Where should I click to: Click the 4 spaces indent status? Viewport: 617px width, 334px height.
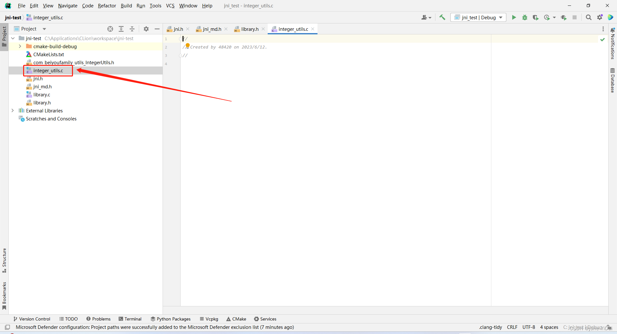point(549,327)
